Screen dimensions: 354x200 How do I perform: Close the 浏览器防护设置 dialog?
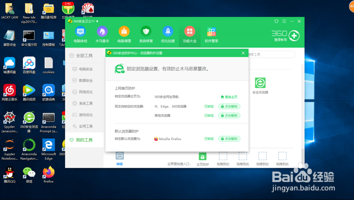coord(243,53)
